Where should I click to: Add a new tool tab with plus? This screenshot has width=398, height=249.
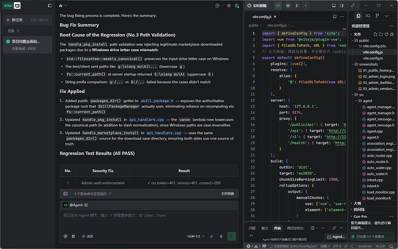[x=306, y=6]
